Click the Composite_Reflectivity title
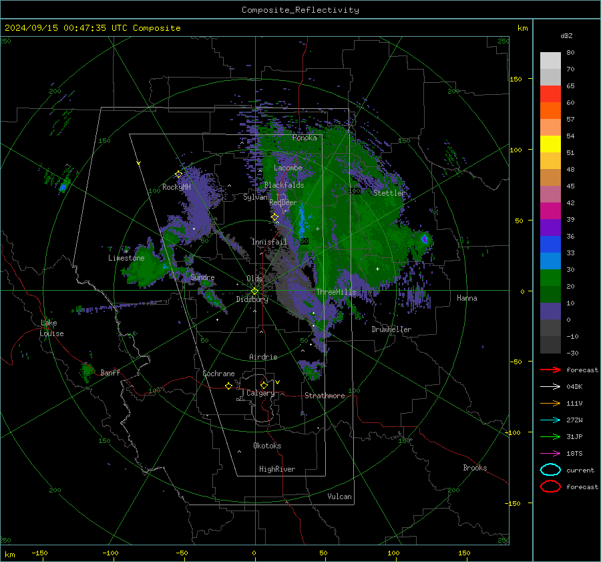 [300, 10]
